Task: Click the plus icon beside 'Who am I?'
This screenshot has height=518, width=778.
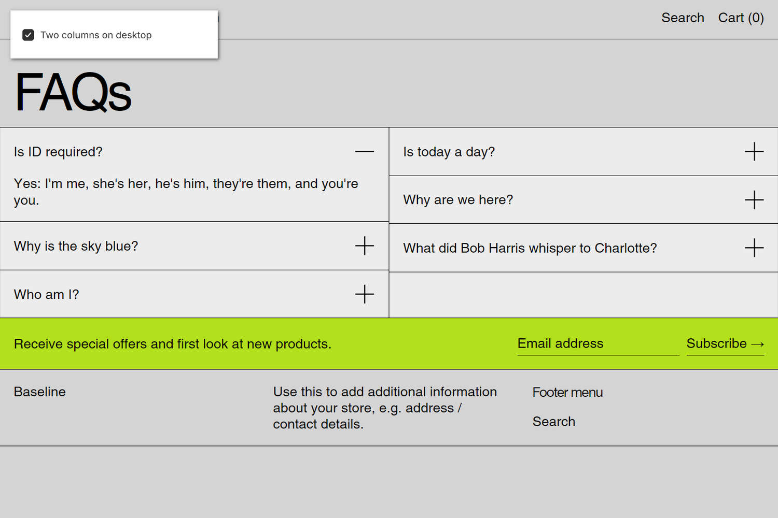Action: pyautogui.click(x=365, y=294)
